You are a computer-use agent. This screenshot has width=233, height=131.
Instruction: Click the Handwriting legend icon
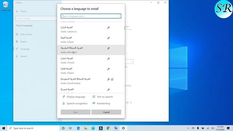pos(94,103)
